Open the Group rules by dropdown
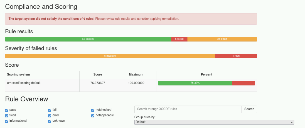This screenshot has width=305, height=128. 214,122
